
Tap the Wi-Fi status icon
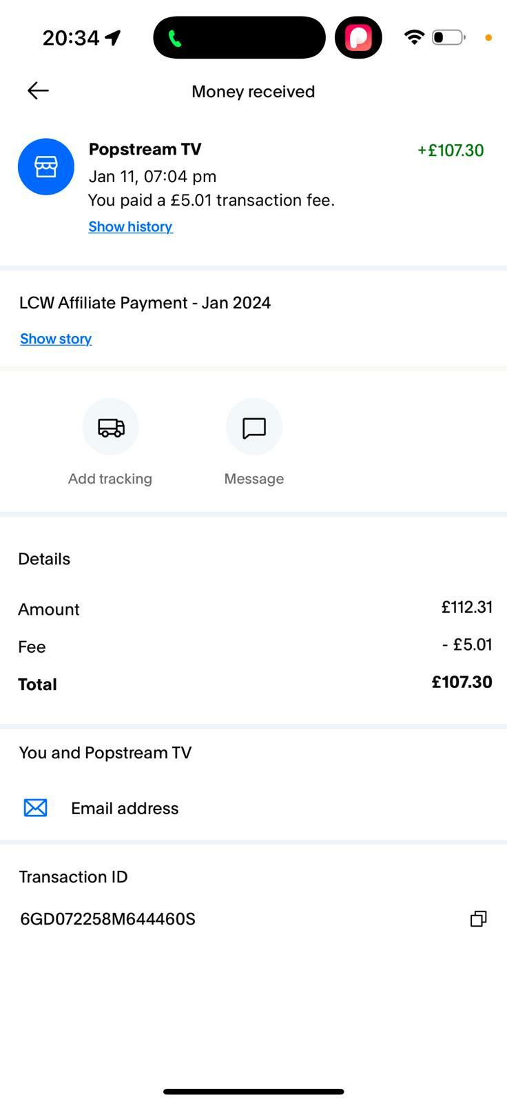click(413, 37)
